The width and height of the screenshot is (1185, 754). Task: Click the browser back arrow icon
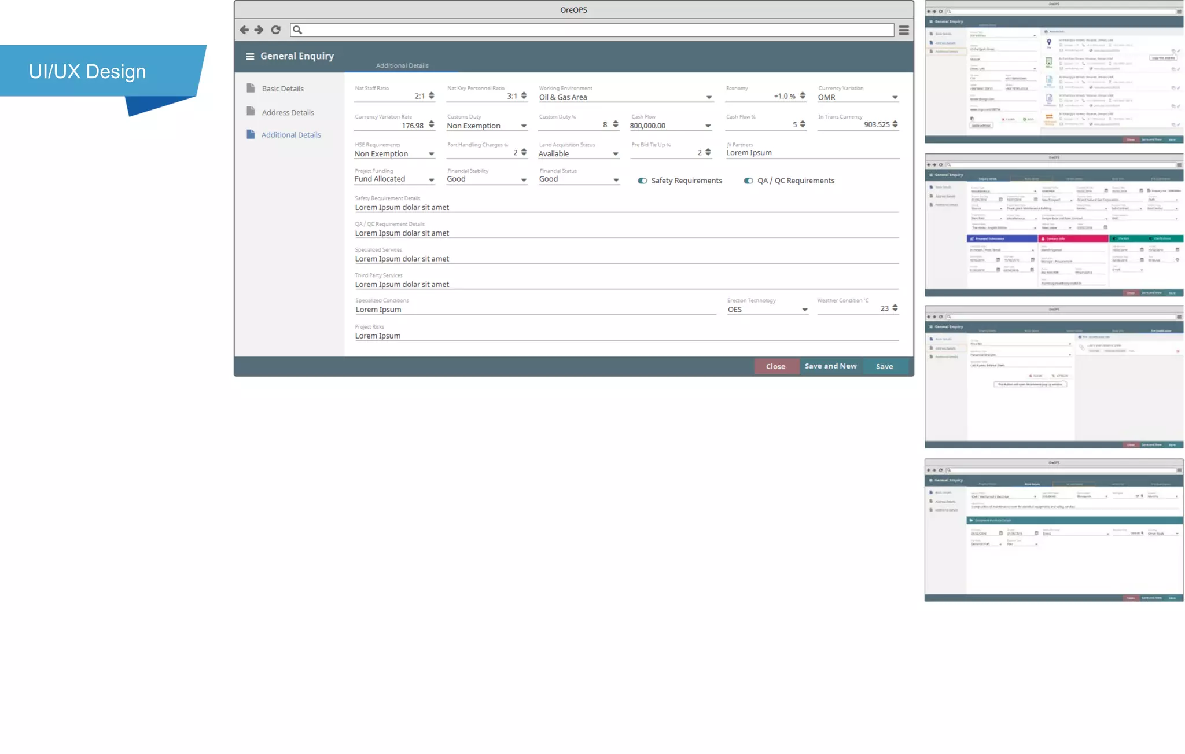pyautogui.click(x=244, y=30)
